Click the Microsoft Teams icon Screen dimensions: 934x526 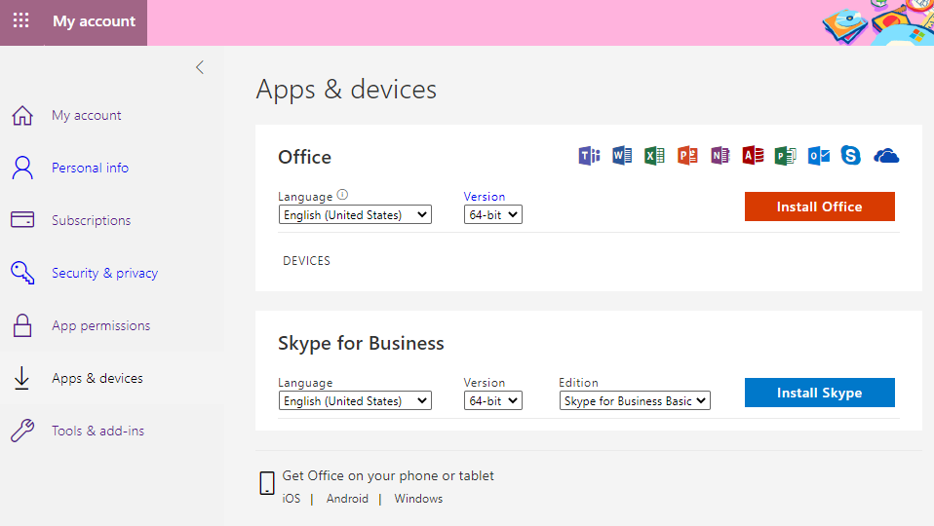(x=589, y=156)
